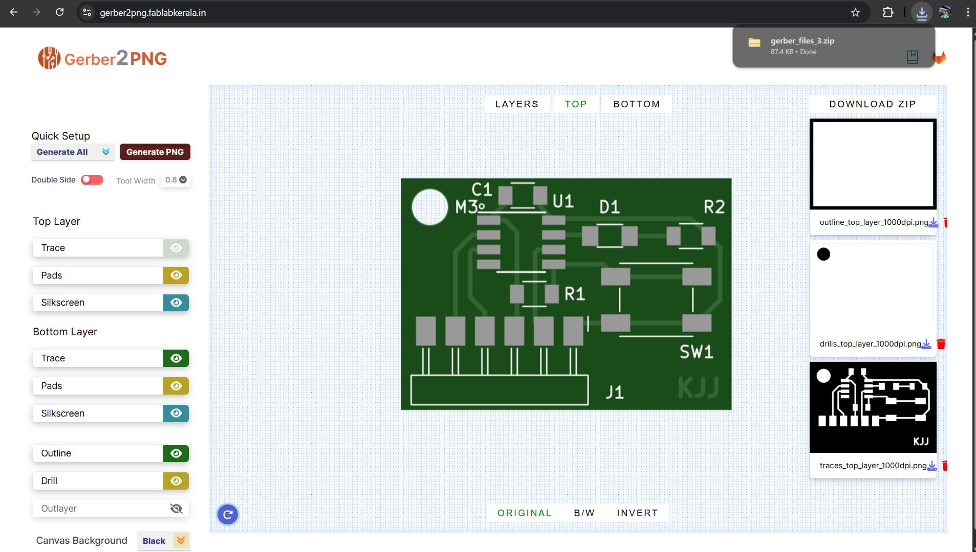Image resolution: width=976 pixels, height=552 pixels.
Task: Select the INVERT display mode
Action: [637, 513]
